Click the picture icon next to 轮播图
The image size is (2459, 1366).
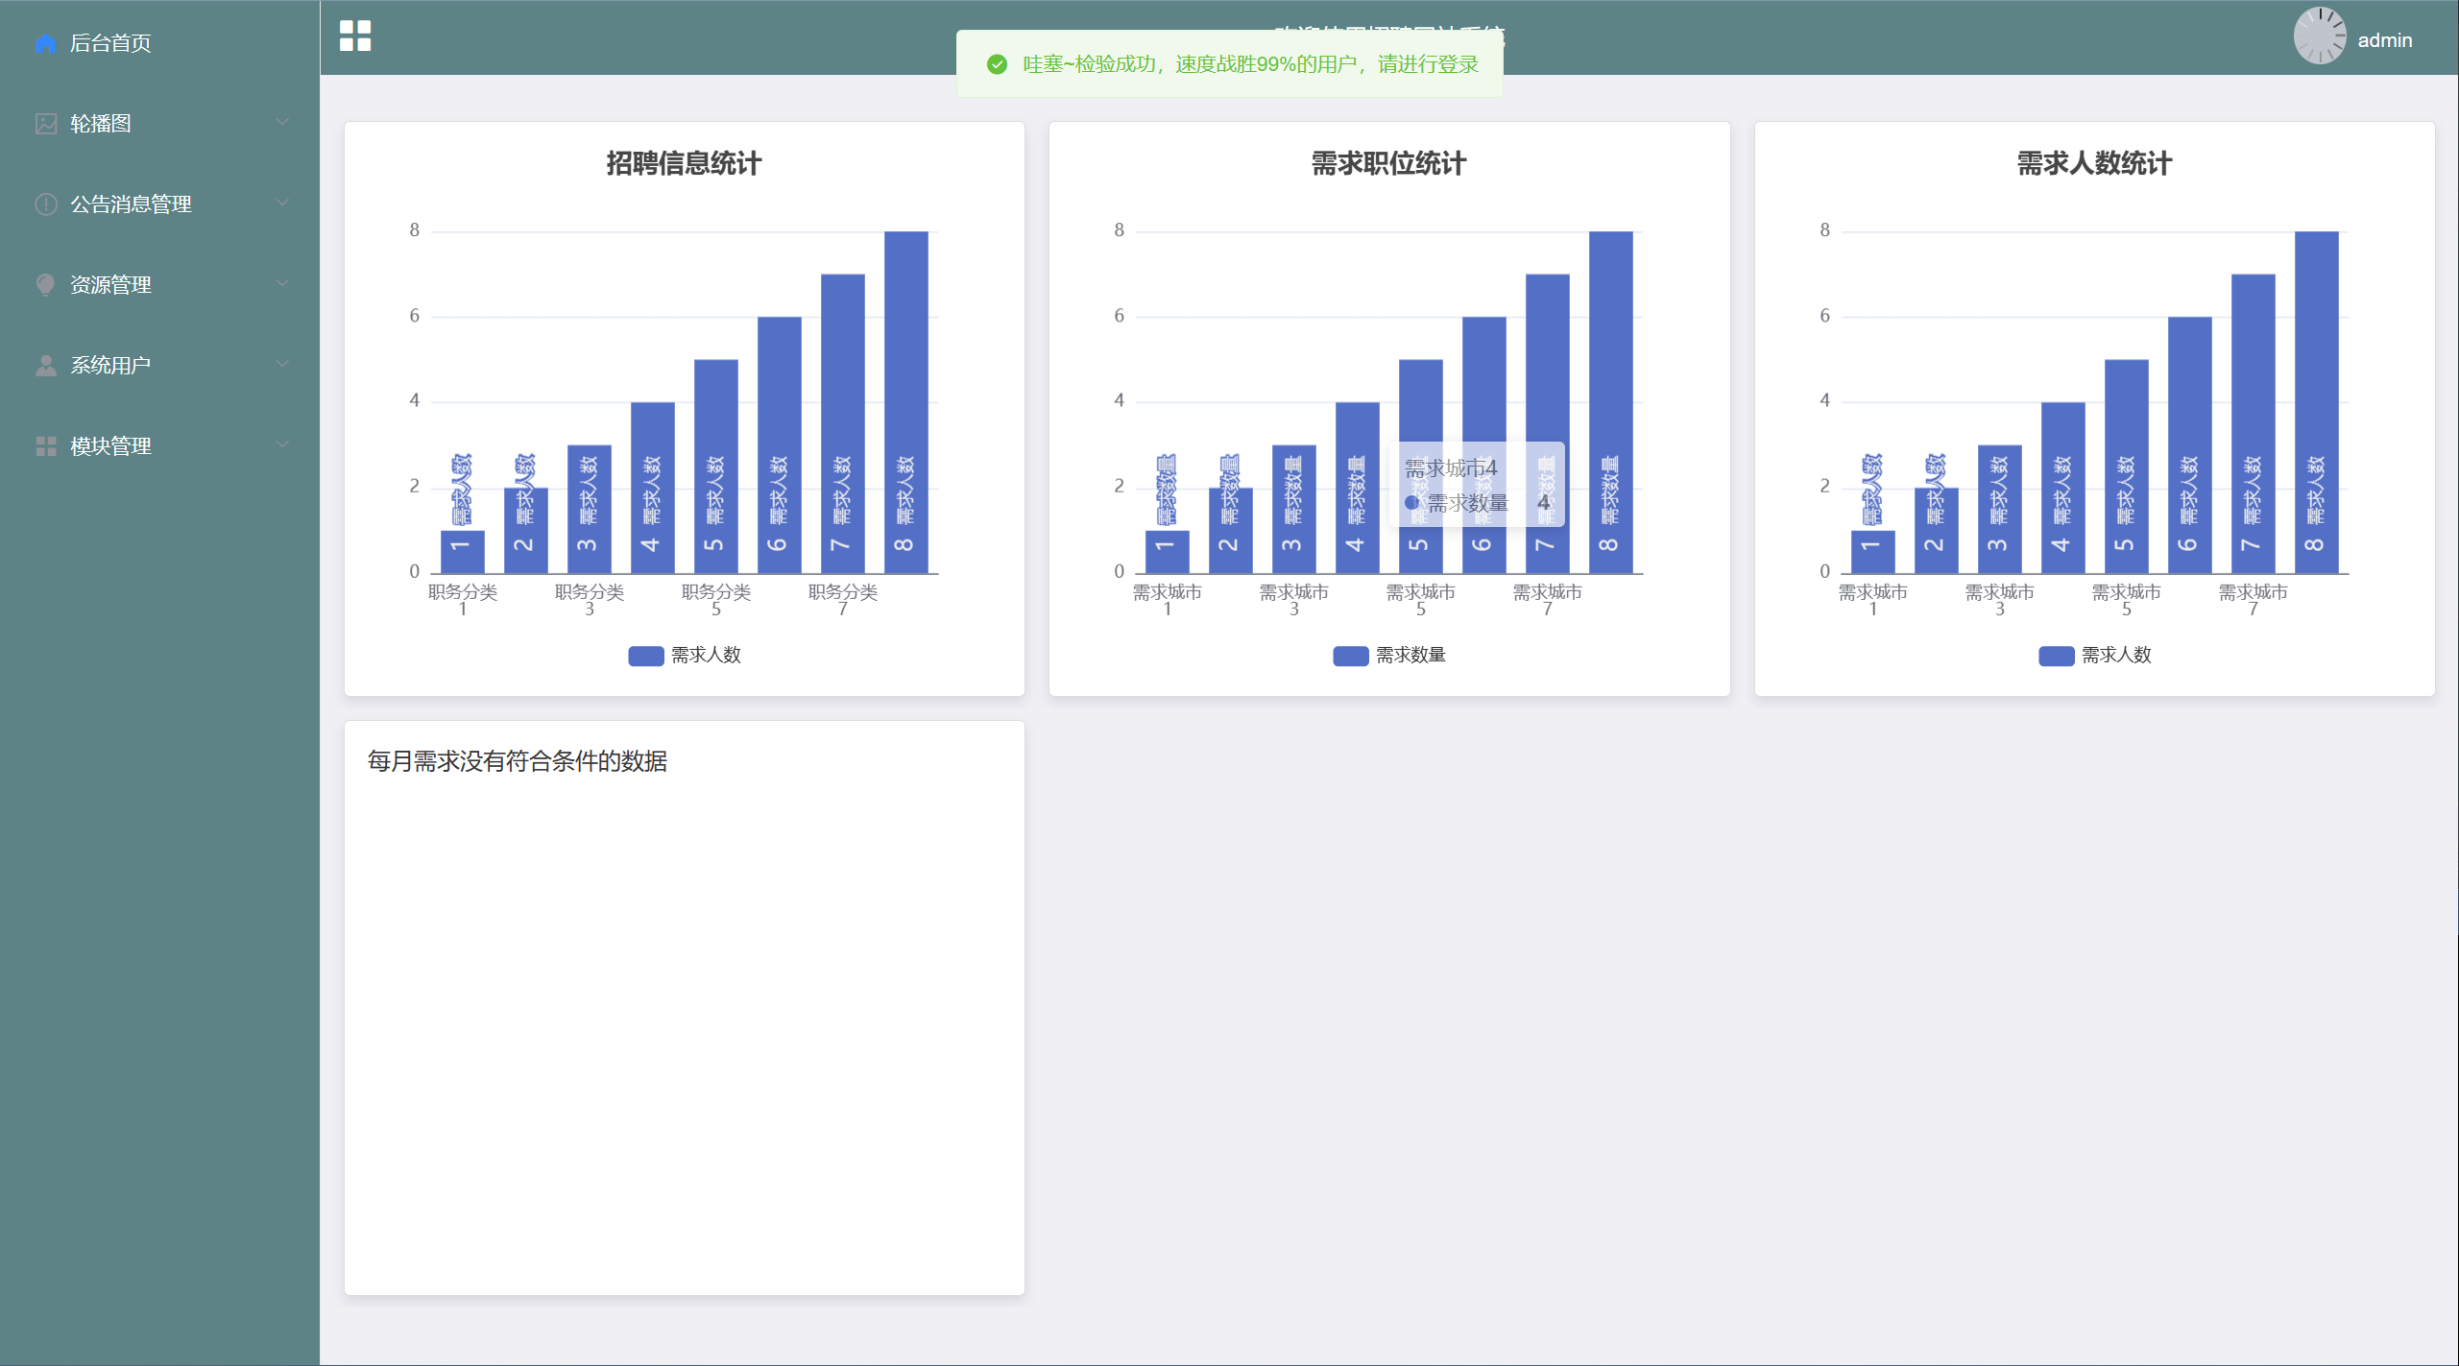click(45, 124)
